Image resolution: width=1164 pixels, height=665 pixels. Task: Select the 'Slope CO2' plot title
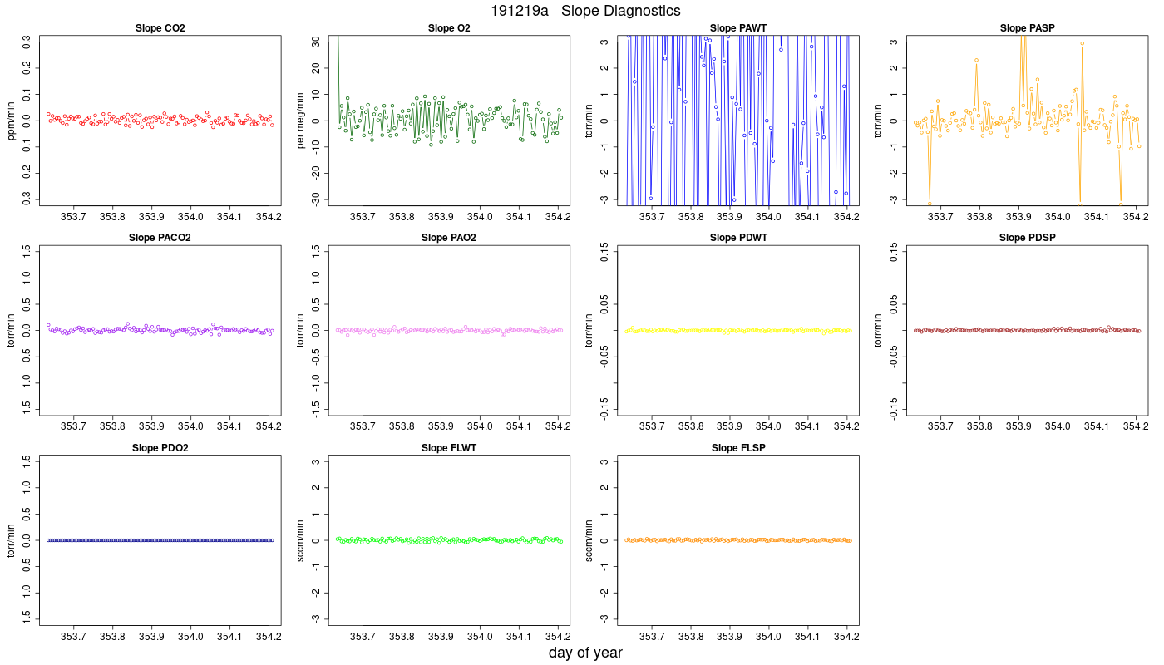[160, 28]
